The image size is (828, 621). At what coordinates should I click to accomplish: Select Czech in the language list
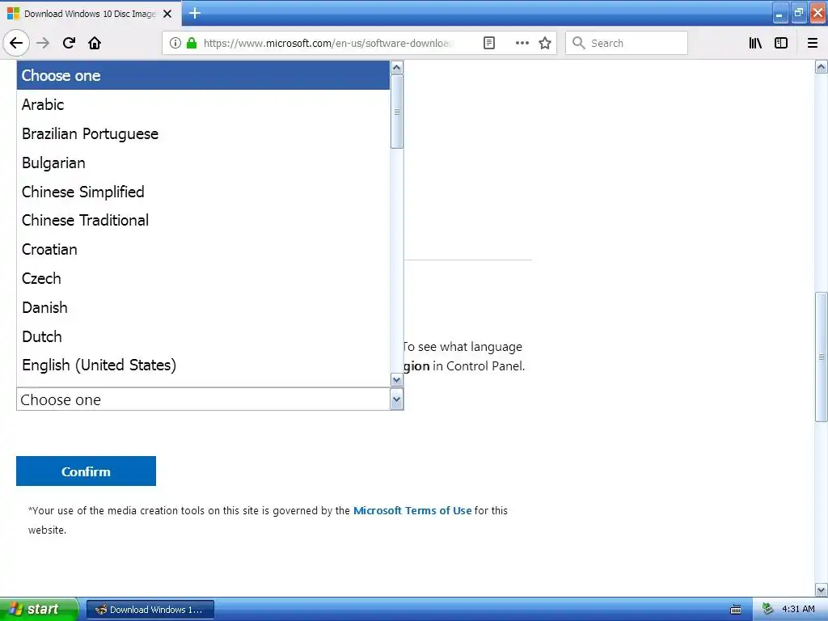point(203,278)
